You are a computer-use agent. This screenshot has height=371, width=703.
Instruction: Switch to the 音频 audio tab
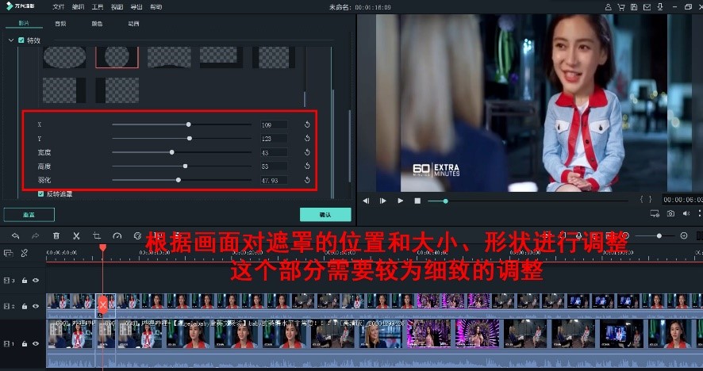pos(60,24)
